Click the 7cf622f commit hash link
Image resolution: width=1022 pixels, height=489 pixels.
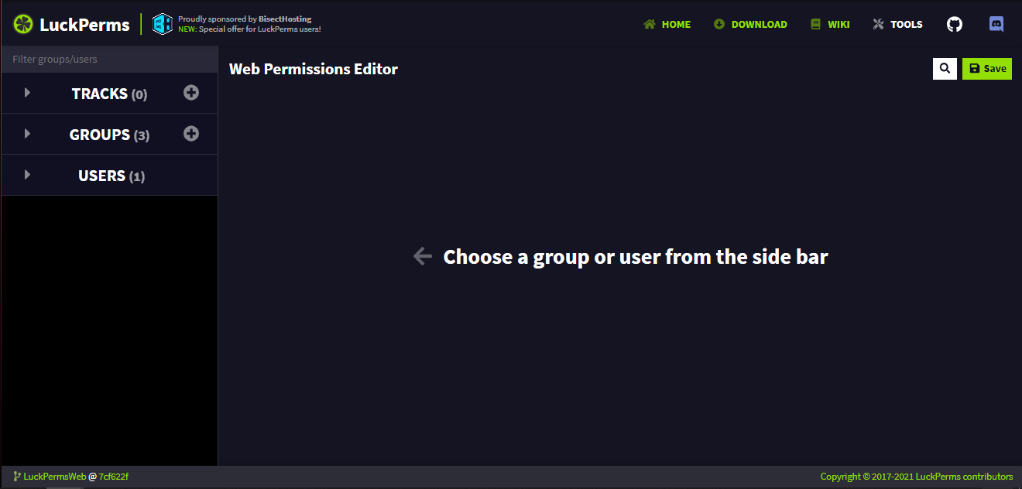pyautogui.click(x=113, y=477)
